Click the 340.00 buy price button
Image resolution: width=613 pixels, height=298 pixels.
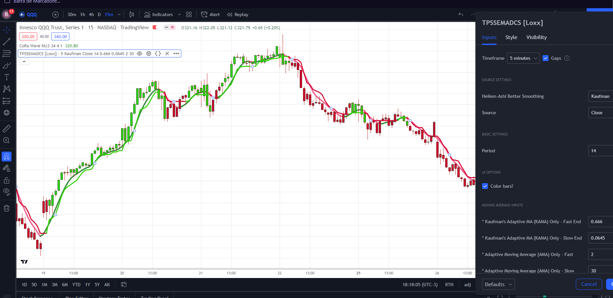[60, 36]
